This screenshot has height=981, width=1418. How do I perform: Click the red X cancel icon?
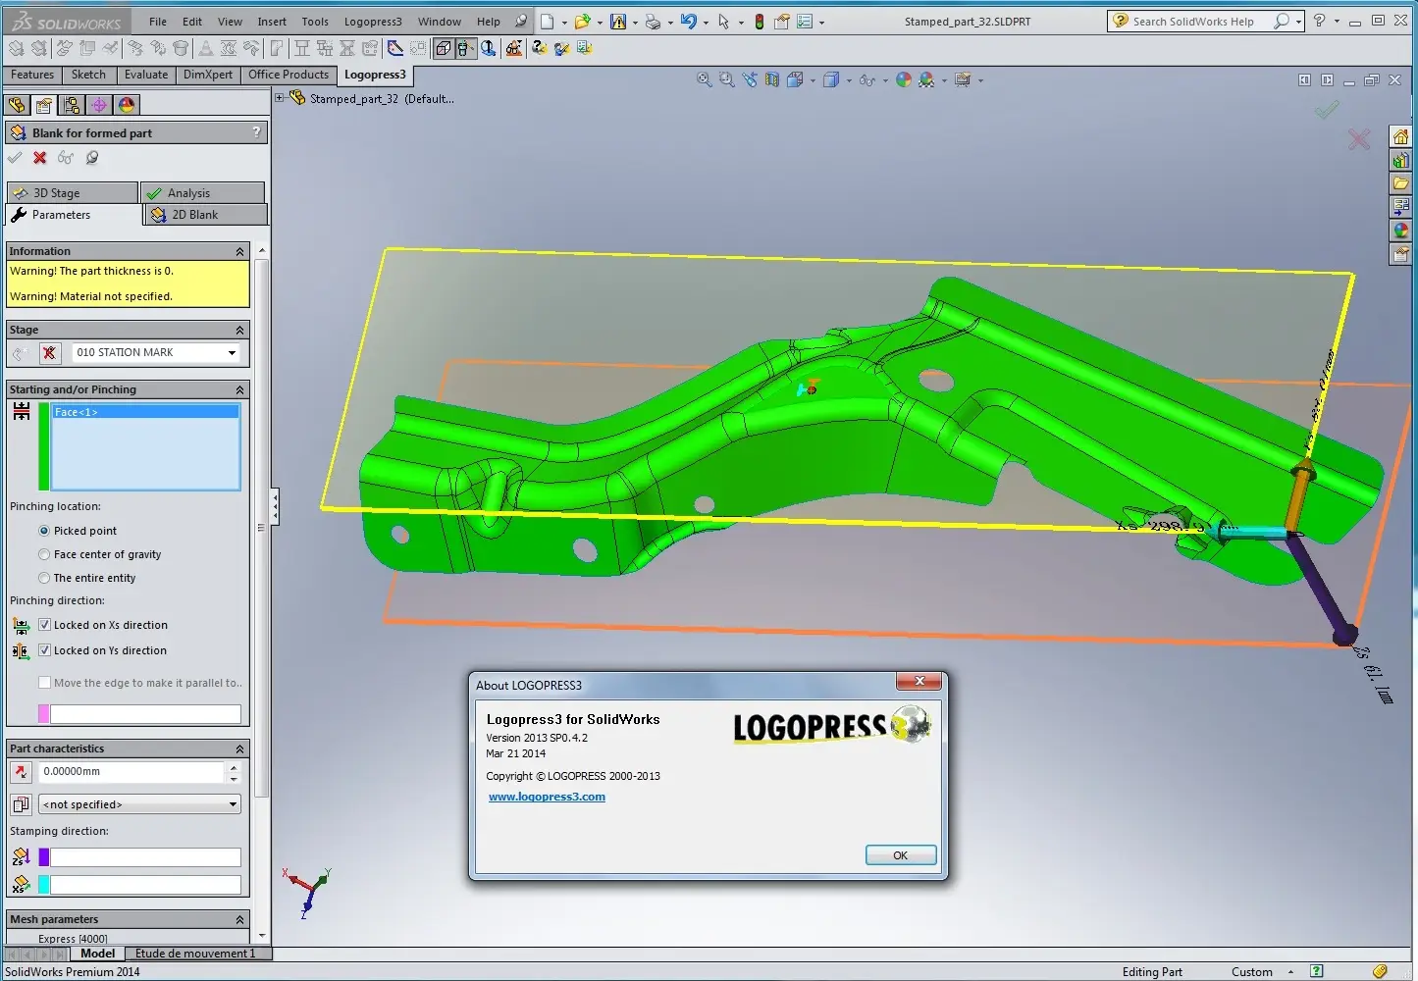[x=40, y=157]
